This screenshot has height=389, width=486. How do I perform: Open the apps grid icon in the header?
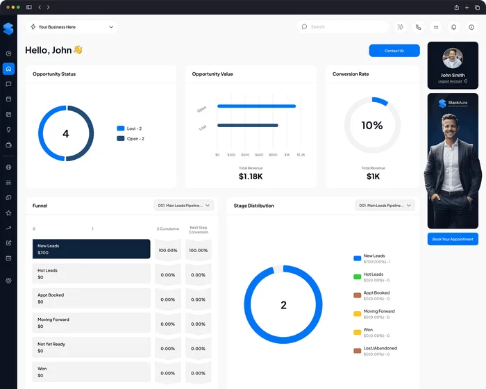[x=436, y=27]
